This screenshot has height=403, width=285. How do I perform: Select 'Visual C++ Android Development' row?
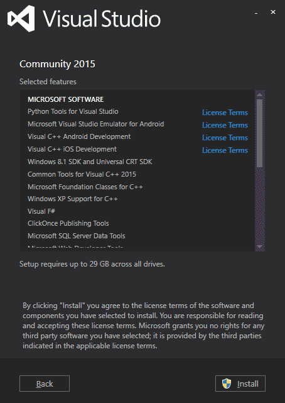pyautogui.click(x=79, y=136)
